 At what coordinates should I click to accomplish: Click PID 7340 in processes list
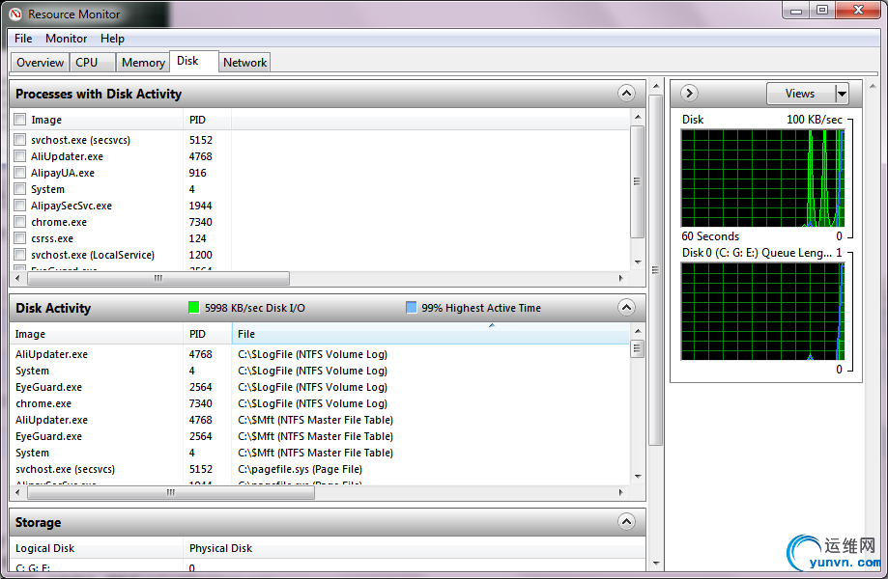click(x=200, y=222)
